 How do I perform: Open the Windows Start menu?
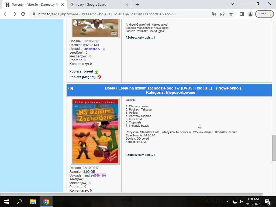(x=6, y=202)
